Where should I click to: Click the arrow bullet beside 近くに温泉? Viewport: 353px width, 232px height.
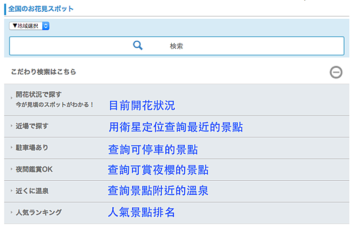[x=11, y=191]
